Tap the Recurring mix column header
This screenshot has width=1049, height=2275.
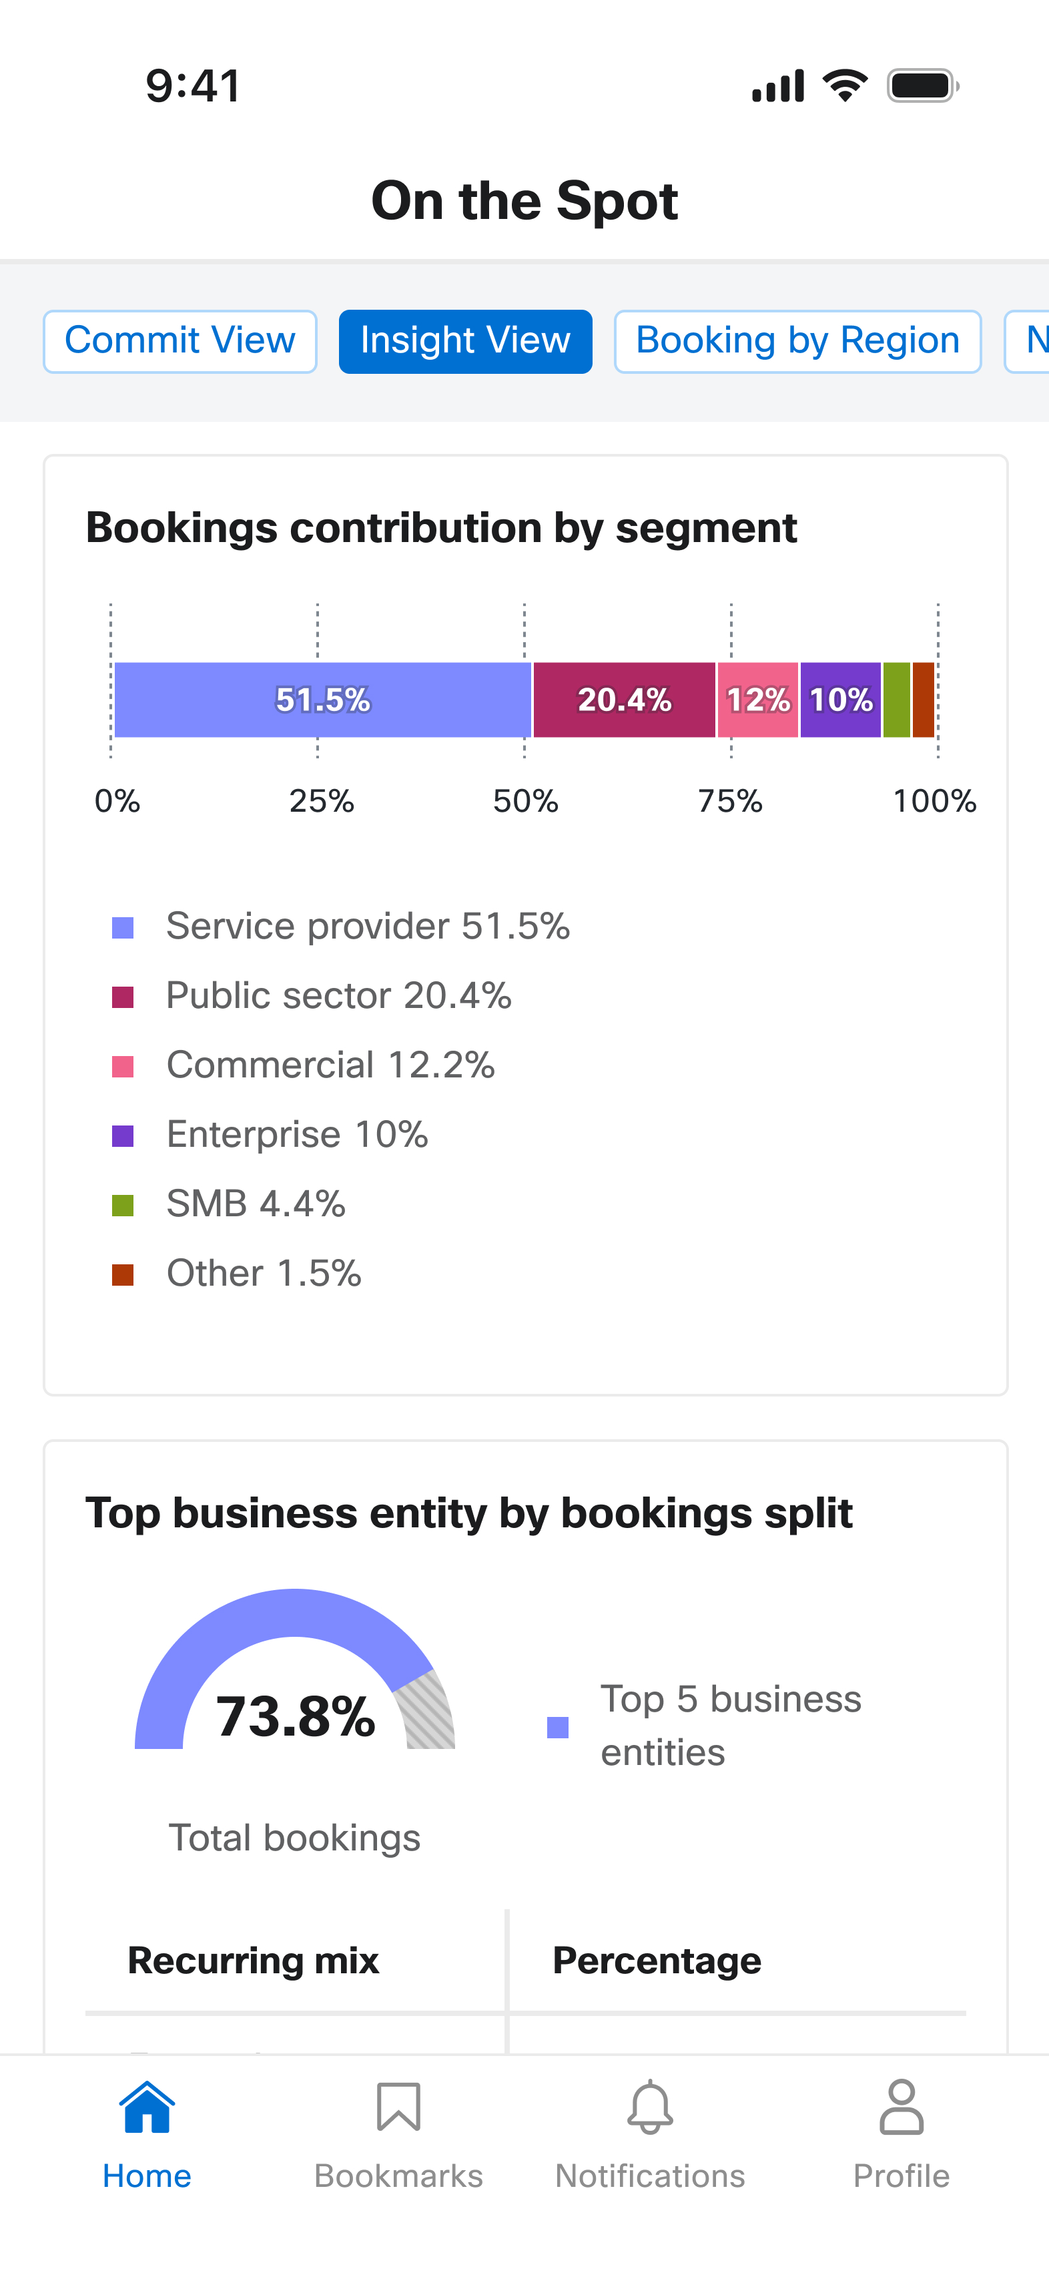254,1961
